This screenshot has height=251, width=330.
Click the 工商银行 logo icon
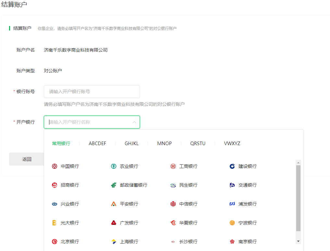[x=173, y=166]
